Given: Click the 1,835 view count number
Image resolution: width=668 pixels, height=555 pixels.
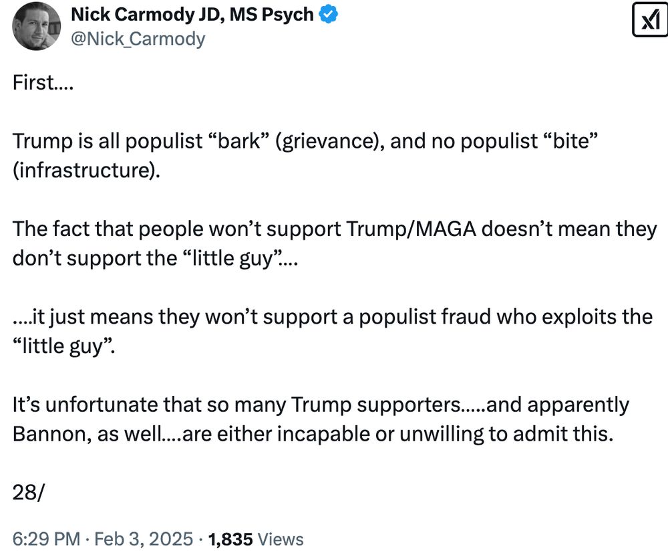Looking at the screenshot, I should click(231, 539).
